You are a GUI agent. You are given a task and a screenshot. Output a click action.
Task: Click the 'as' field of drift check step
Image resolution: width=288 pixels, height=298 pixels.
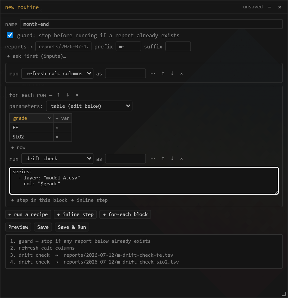(x=125, y=159)
